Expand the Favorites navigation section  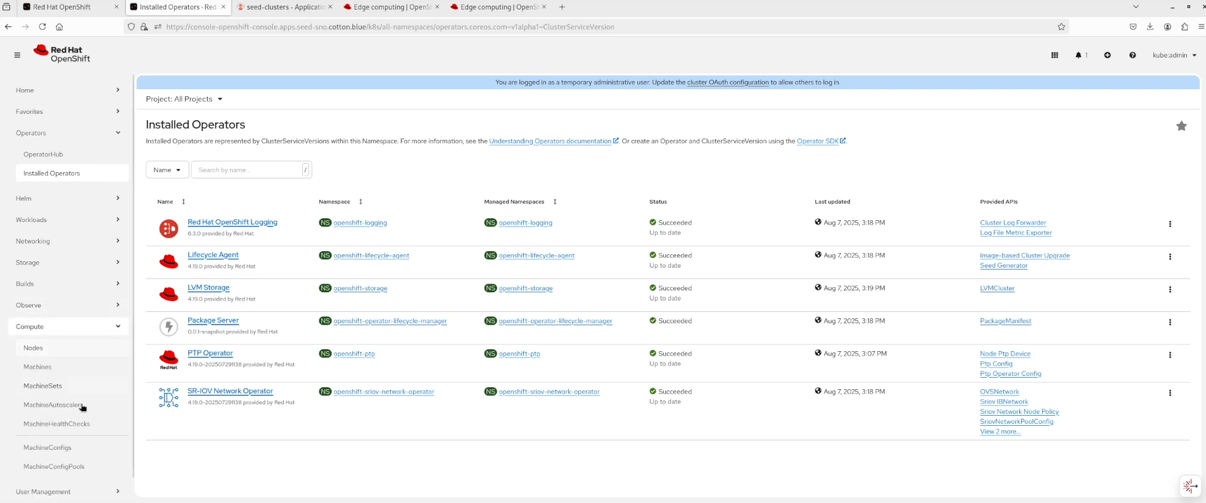point(67,111)
